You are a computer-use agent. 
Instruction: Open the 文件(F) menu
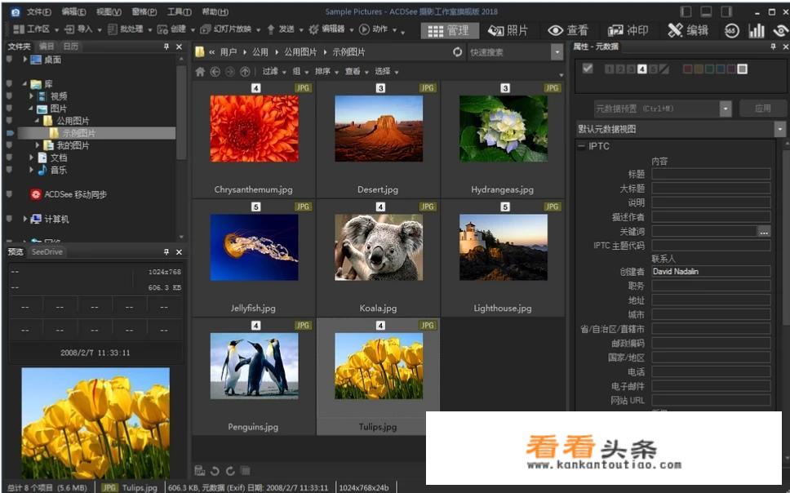[x=39, y=11]
